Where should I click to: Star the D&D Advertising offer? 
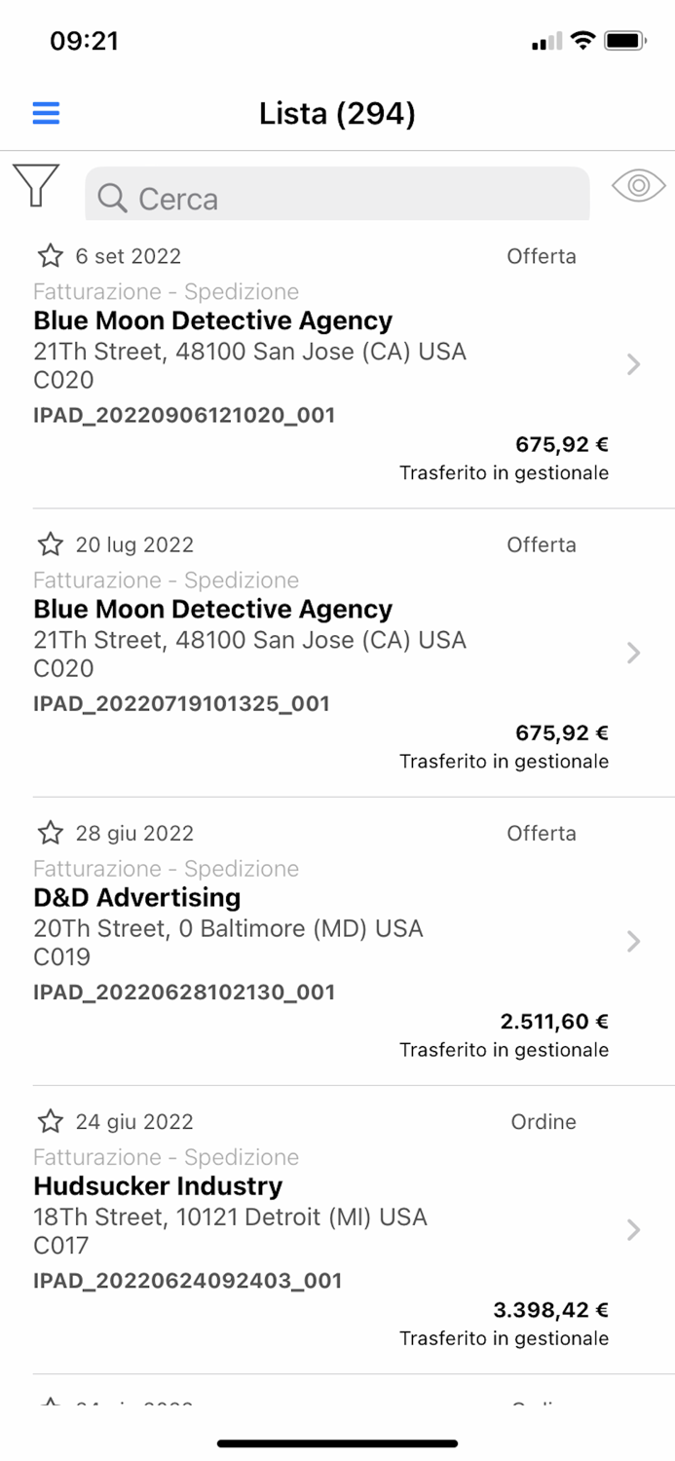click(50, 834)
